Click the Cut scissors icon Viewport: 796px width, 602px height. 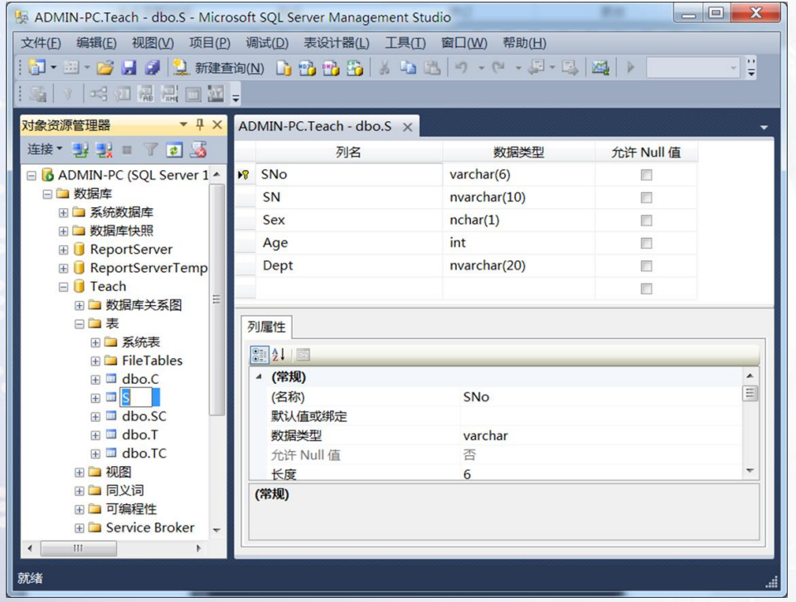point(384,67)
